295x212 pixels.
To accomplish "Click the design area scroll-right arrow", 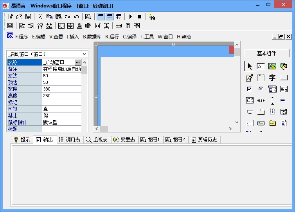I will click(x=230, y=129).
